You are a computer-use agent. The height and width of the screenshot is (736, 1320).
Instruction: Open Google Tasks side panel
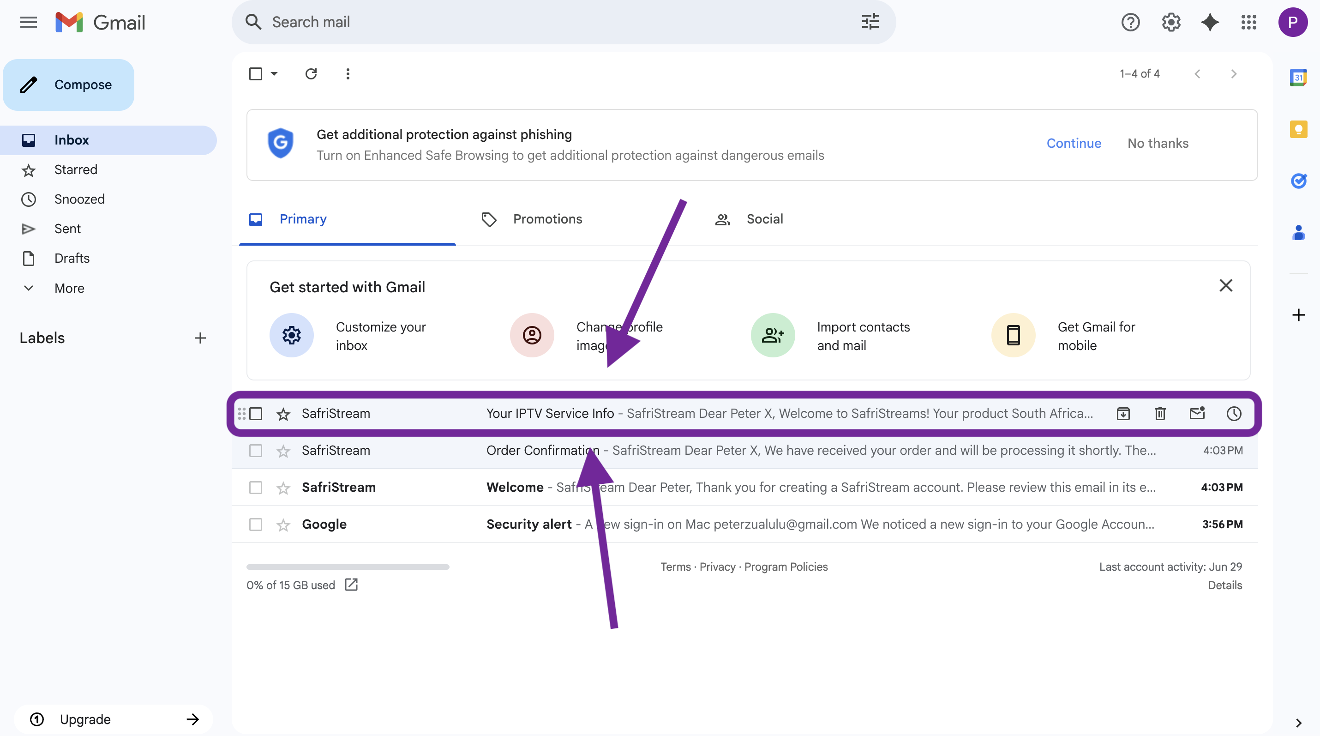point(1298,181)
